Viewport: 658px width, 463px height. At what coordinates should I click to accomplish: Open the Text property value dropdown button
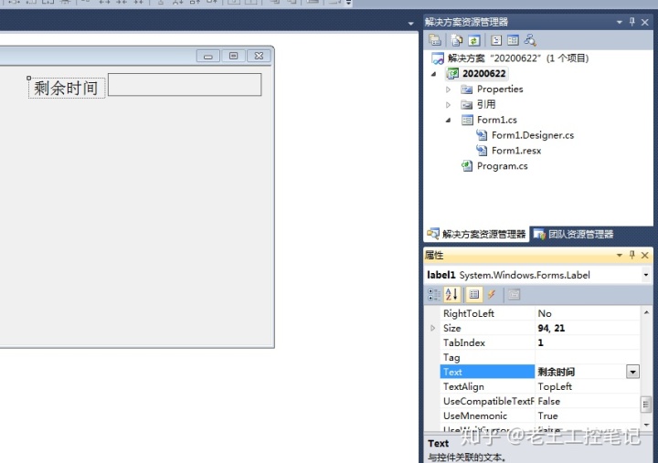click(632, 372)
